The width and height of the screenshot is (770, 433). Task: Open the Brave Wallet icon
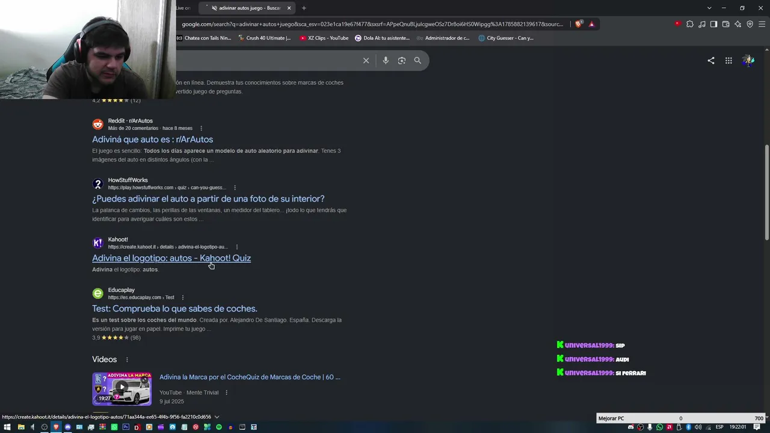726,24
